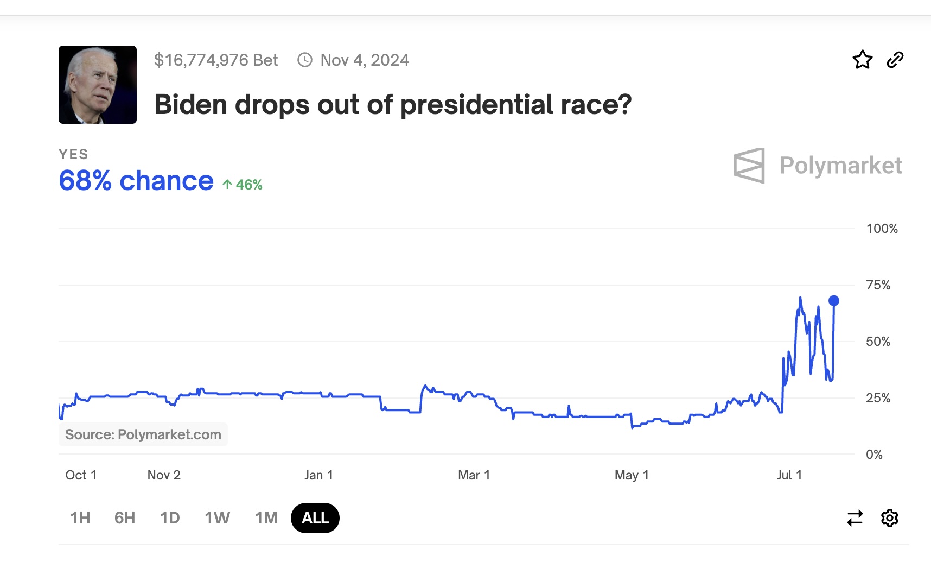Click the swap arrows icon below chart
Image resolution: width=931 pixels, height=568 pixels.
pos(855,518)
